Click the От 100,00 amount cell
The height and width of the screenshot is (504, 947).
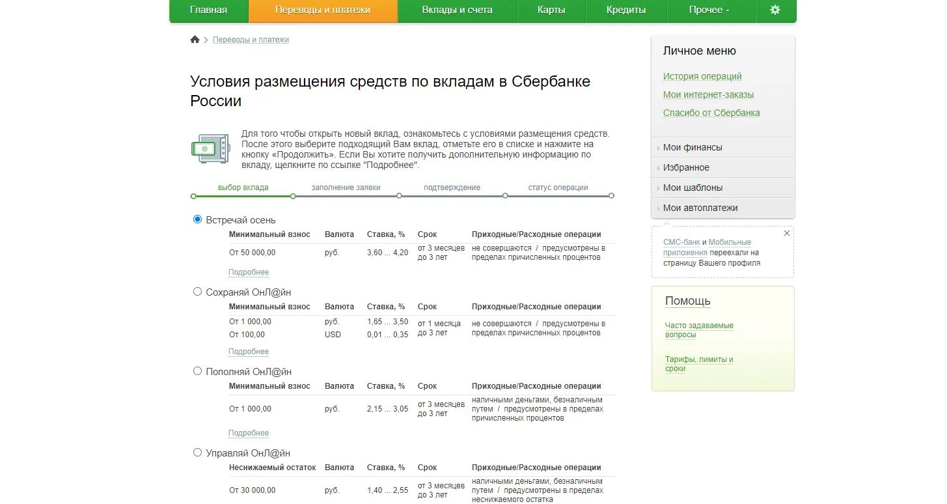coord(247,335)
